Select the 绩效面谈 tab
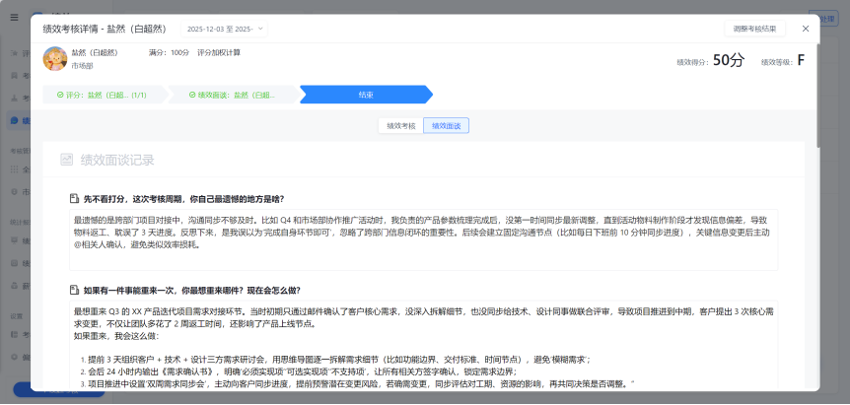 (446, 125)
